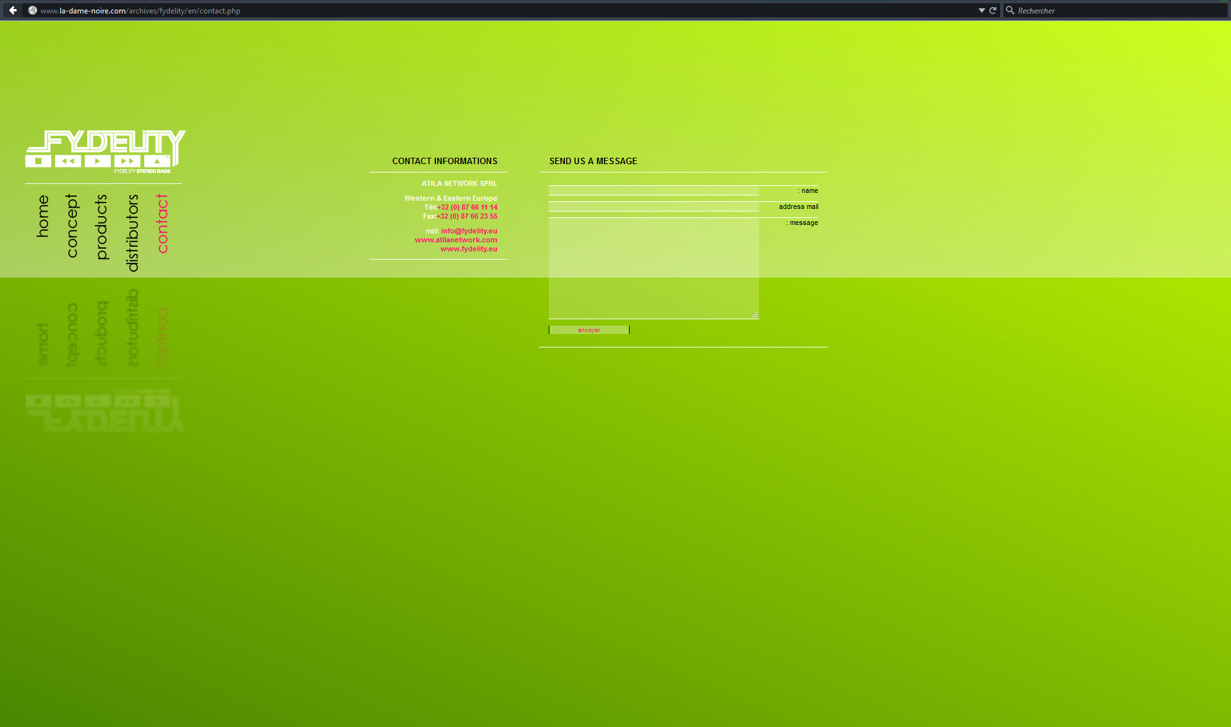Click the browser back navigation icon

click(x=12, y=10)
